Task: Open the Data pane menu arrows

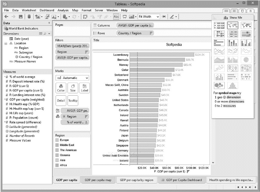Action: (49, 23)
